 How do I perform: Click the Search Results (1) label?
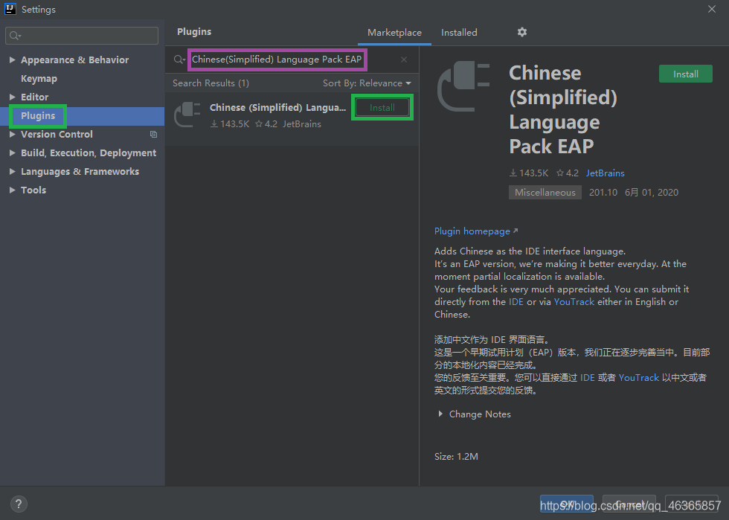pyautogui.click(x=211, y=83)
